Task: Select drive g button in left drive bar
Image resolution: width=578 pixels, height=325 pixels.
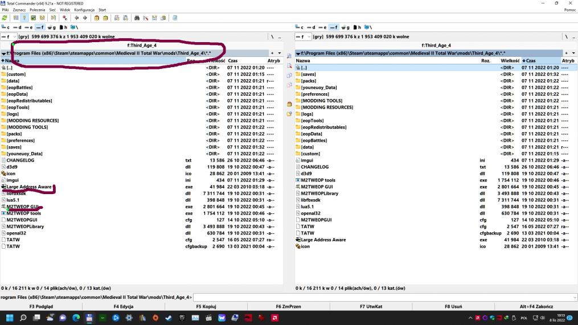Action: click(52, 27)
